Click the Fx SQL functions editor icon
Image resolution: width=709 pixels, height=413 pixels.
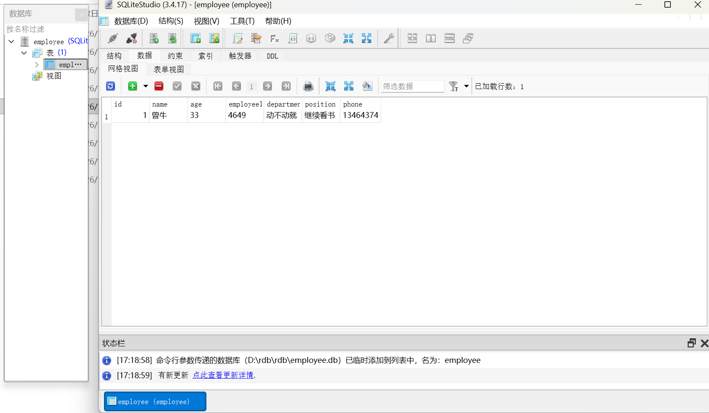pyautogui.click(x=275, y=39)
